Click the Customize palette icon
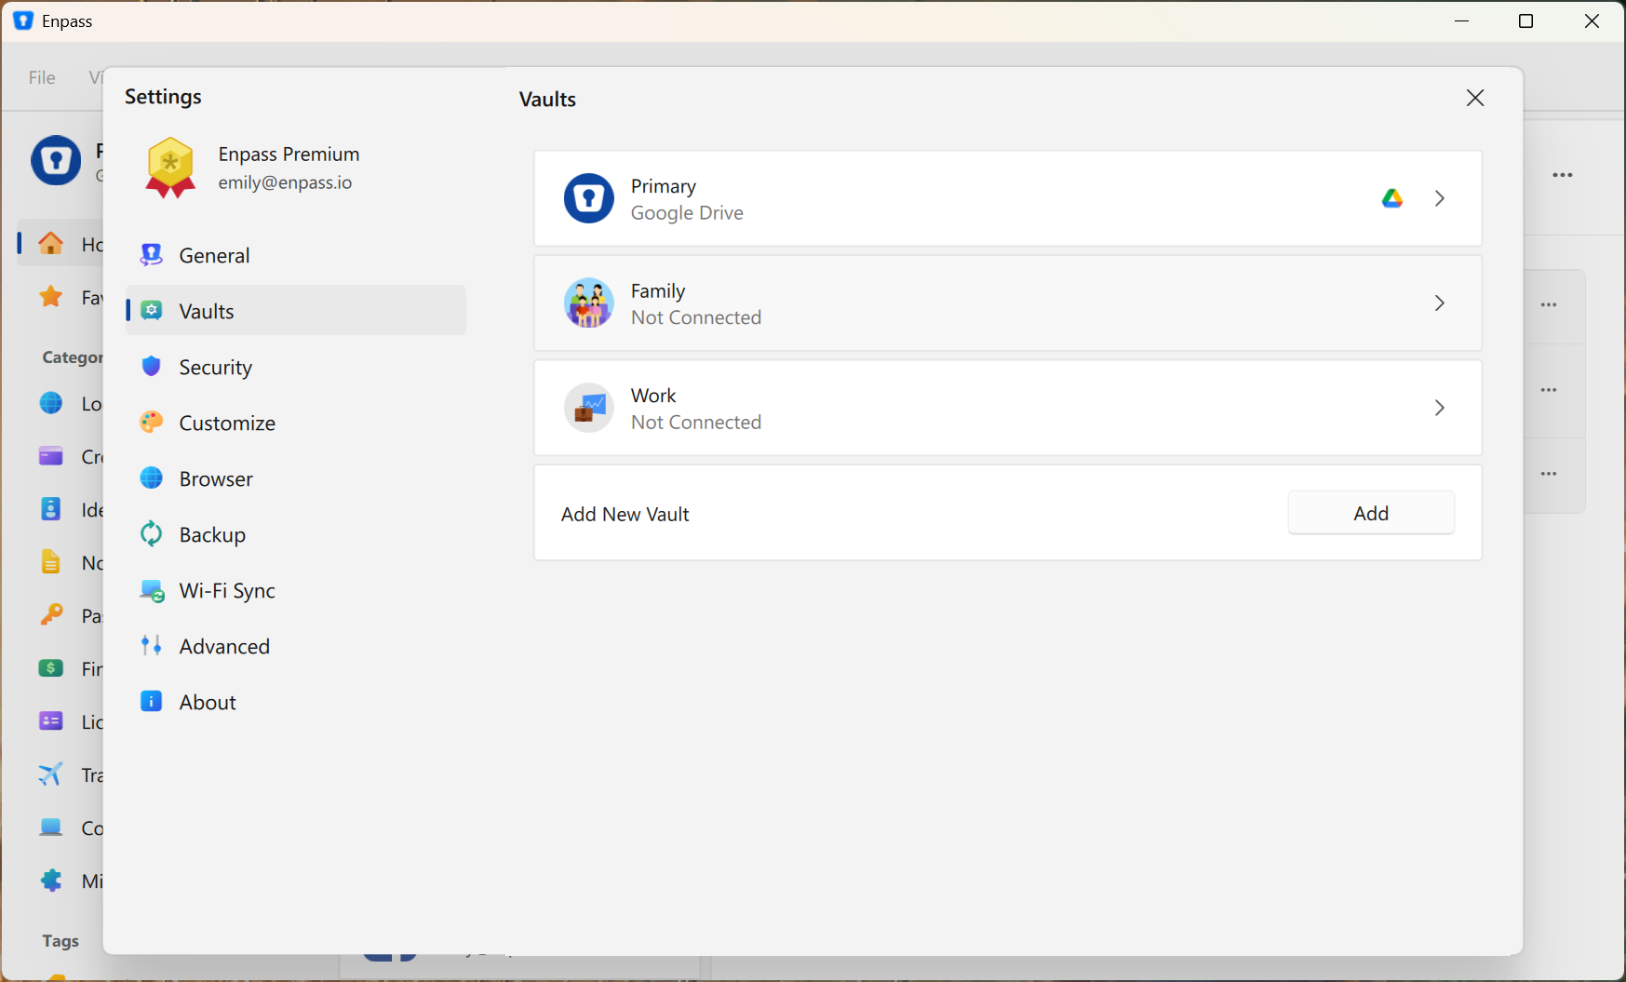The height and width of the screenshot is (982, 1626). tap(151, 423)
